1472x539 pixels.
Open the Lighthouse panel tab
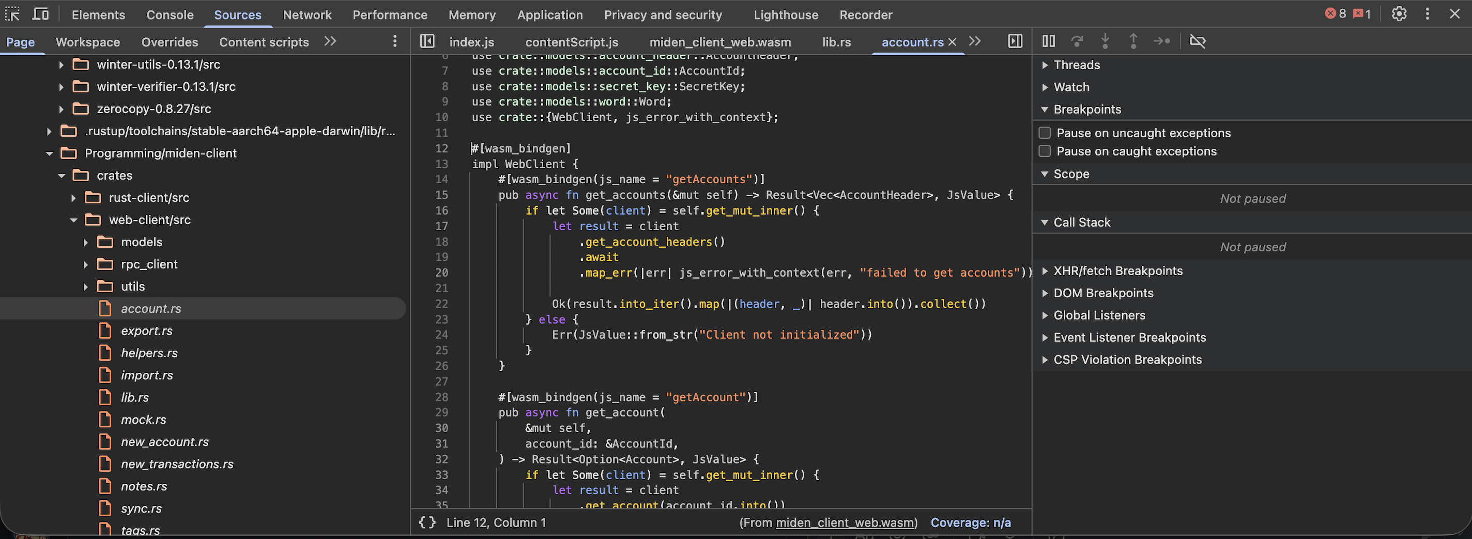tap(786, 15)
